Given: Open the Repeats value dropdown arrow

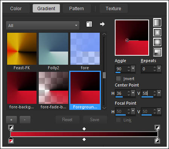Looking at the screenshot, I should 159,68.
